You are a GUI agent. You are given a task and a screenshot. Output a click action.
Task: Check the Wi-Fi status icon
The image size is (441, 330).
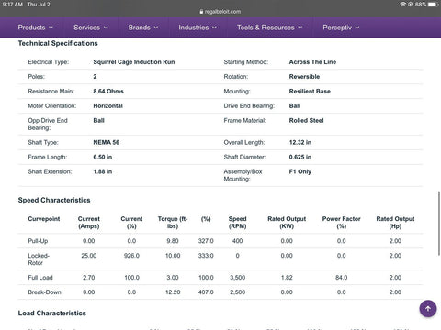tap(403, 5)
